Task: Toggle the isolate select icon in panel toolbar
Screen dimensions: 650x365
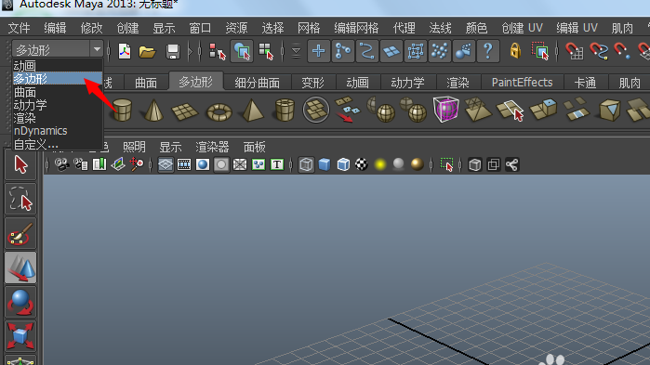Action: [x=446, y=164]
